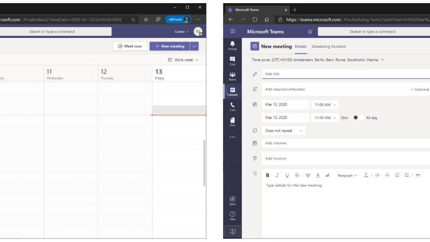Image resolution: width=430 pixels, height=242 pixels.
Task: Increase indent in details editor
Action: point(387,175)
